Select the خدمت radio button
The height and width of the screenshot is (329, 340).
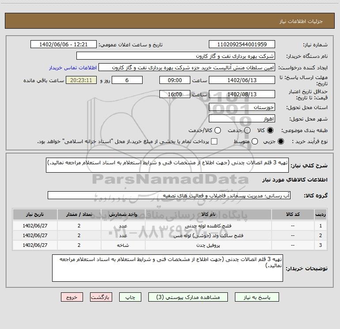coord(247,130)
